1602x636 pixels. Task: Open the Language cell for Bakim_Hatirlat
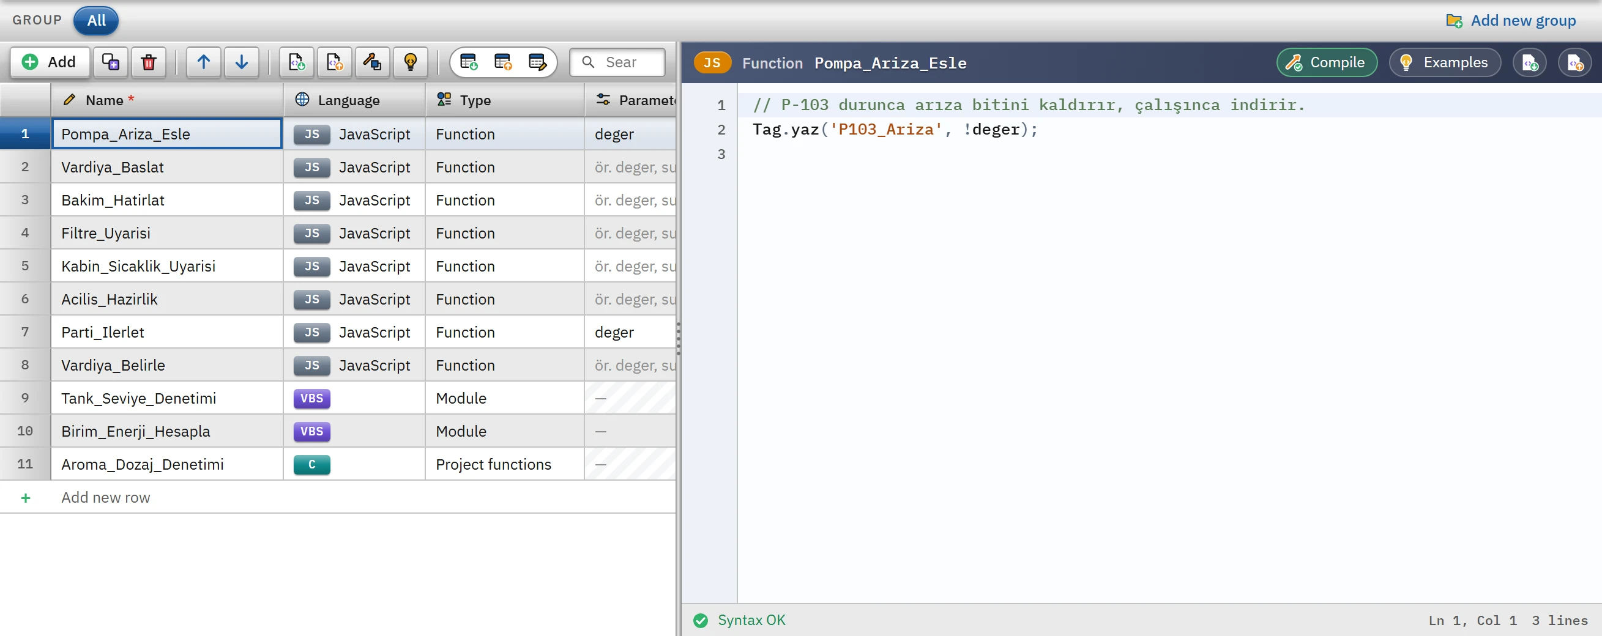354,200
